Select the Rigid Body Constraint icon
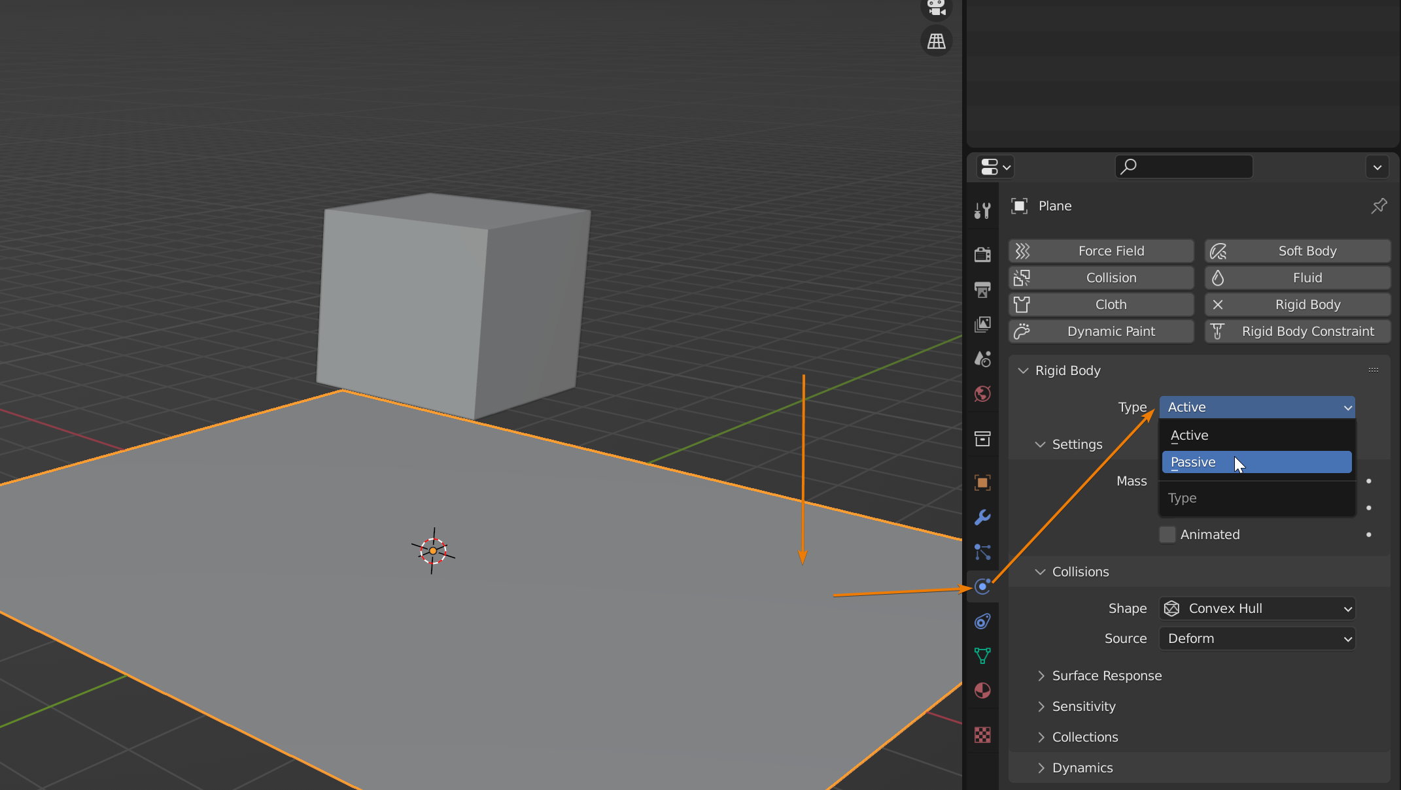The width and height of the screenshot is (1401, 790). [1217, 331]
